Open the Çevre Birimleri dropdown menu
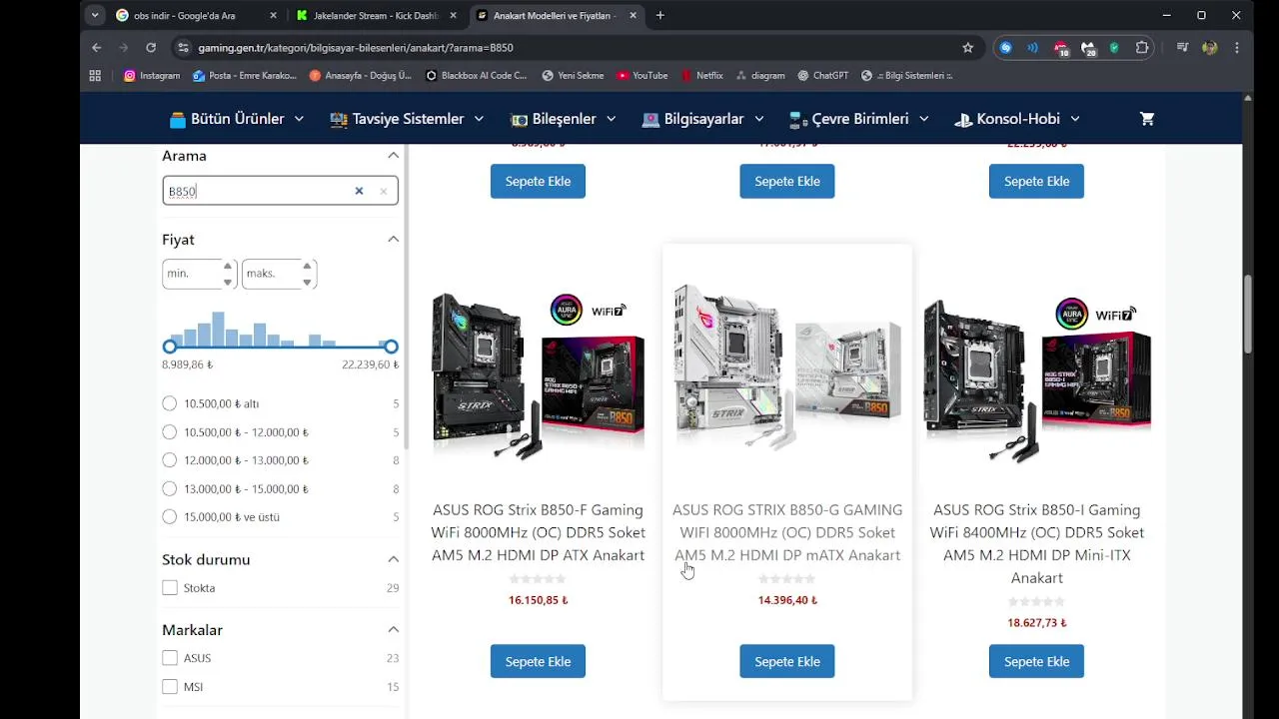Screen dimensions: 1279x719 click(x=859, y=119)
